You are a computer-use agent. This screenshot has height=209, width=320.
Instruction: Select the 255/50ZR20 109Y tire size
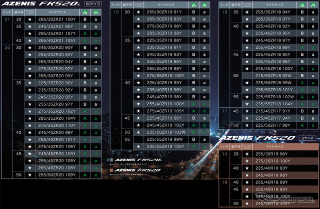(57, 175)
